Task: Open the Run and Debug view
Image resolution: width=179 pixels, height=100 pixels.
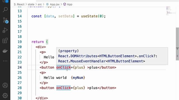Action: pyautogui.click(x=5, y=30)
